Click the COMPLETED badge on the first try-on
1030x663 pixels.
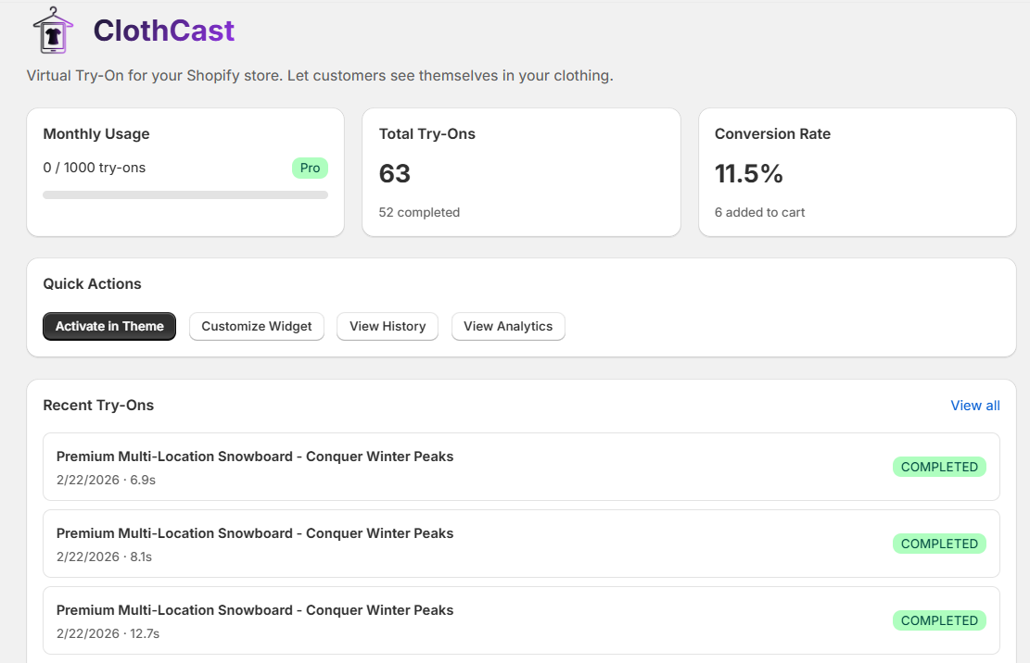tap(939, 467)
